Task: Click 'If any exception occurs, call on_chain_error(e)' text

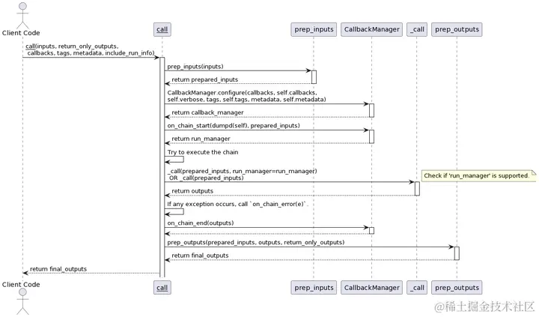Action: coord(237,204)
